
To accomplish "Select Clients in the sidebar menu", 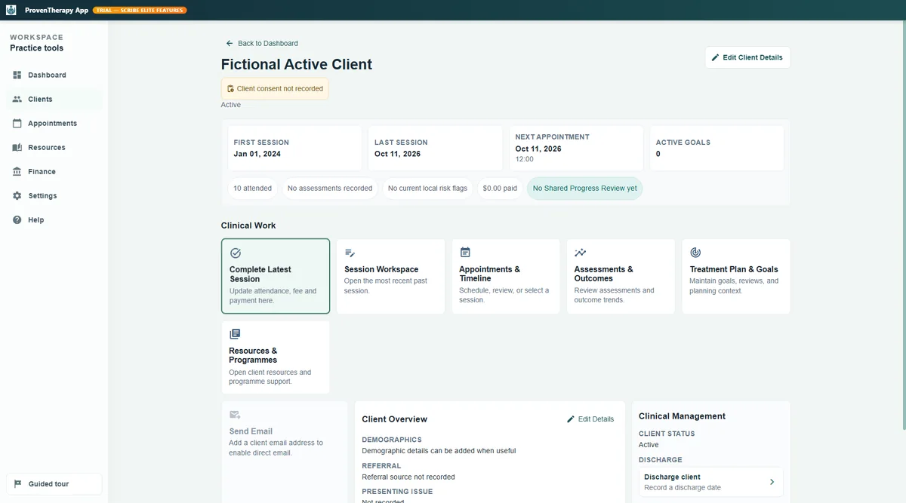I will tap(54, 99).
